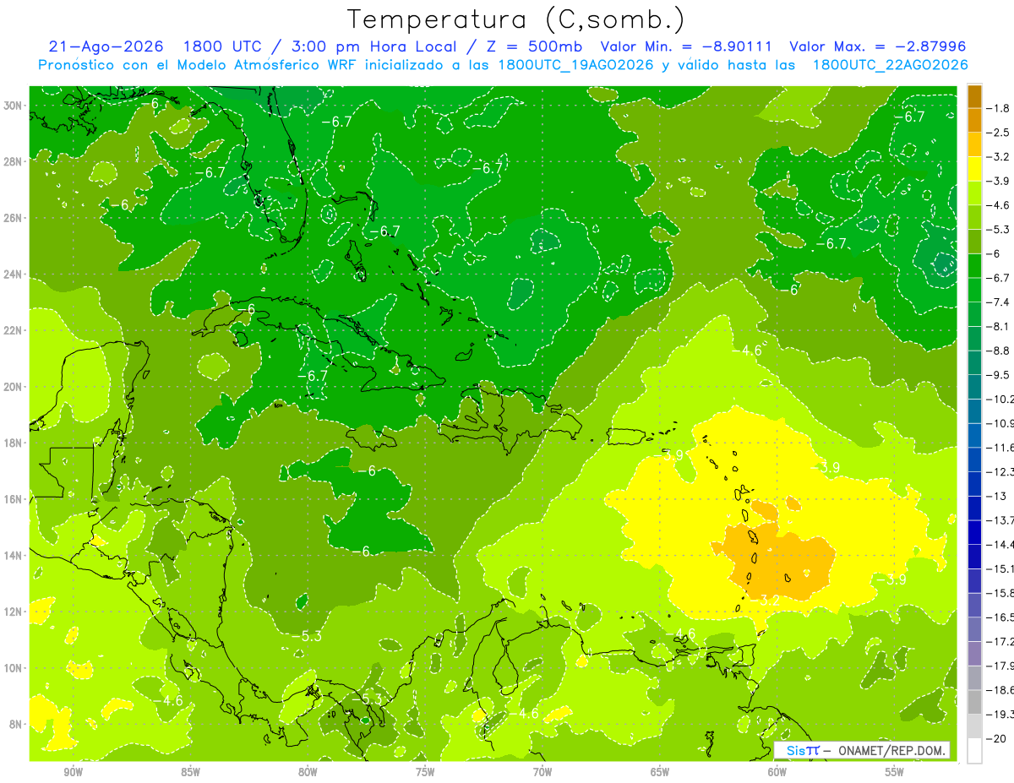Pick the blue swatch between -11.6 and -12.3
1014x783 pixels.
(974, 459)
